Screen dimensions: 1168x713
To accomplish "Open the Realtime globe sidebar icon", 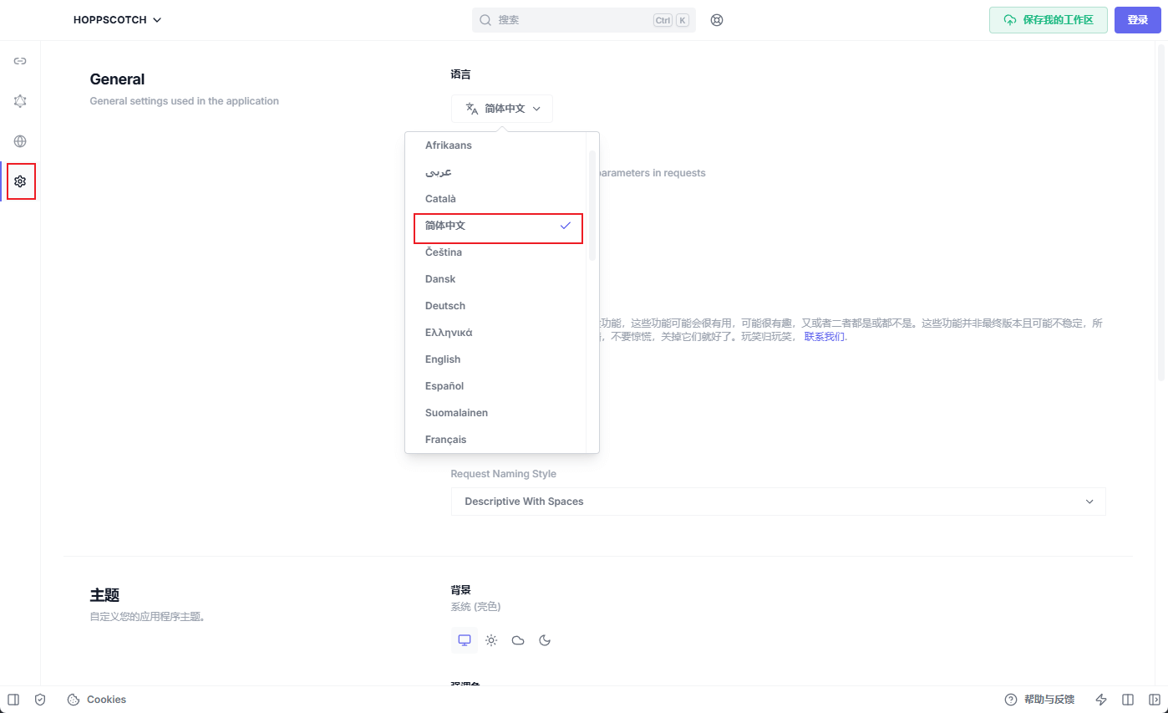I will pyautogui.click(x=20, y=141).
